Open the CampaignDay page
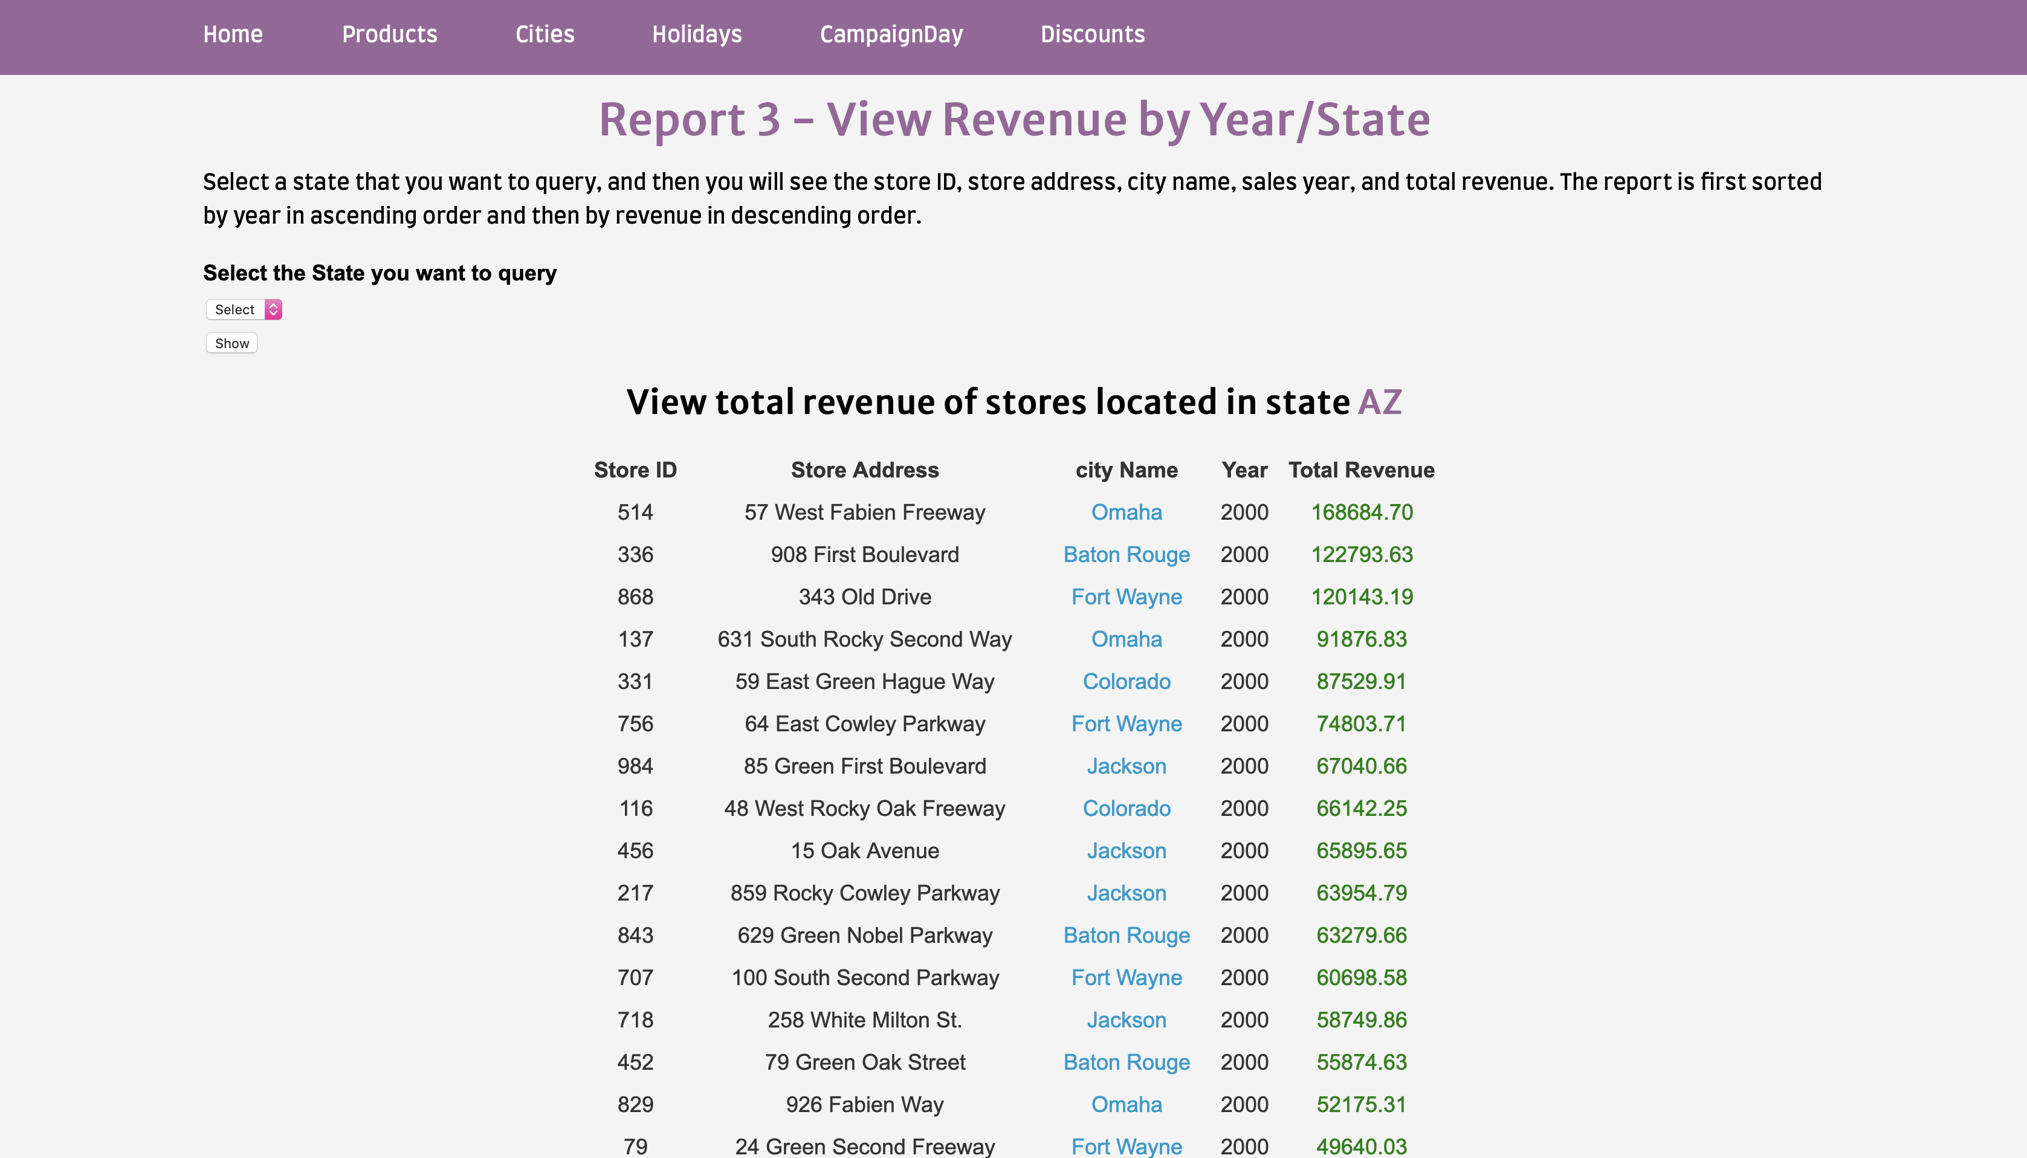Viewport: 2027px width, 1158px height. pos(891,34)
